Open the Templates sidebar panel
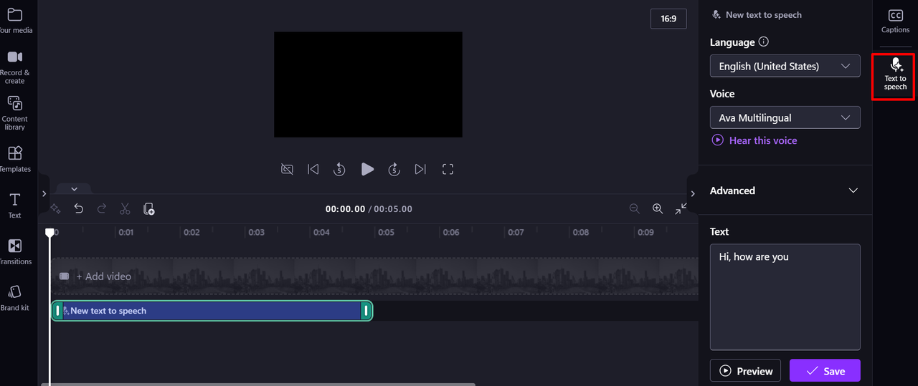This screenshot has height=386, width=918. 15,159
